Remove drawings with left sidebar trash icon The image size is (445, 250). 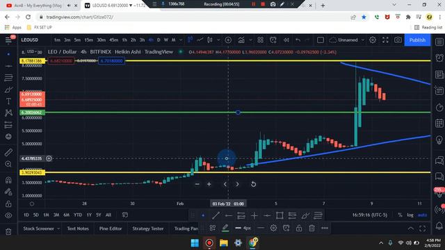coord(8,231)
